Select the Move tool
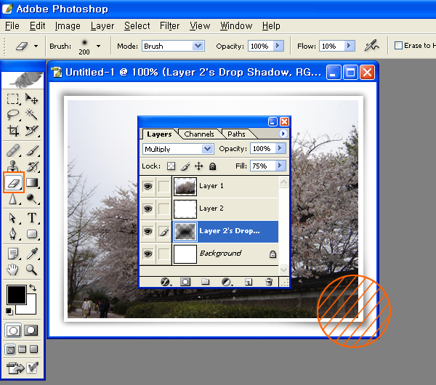Viewport: 436px width, 385px height. (31, 99)
